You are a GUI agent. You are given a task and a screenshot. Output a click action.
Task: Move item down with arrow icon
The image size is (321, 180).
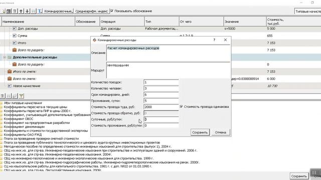tap(27, 11)
